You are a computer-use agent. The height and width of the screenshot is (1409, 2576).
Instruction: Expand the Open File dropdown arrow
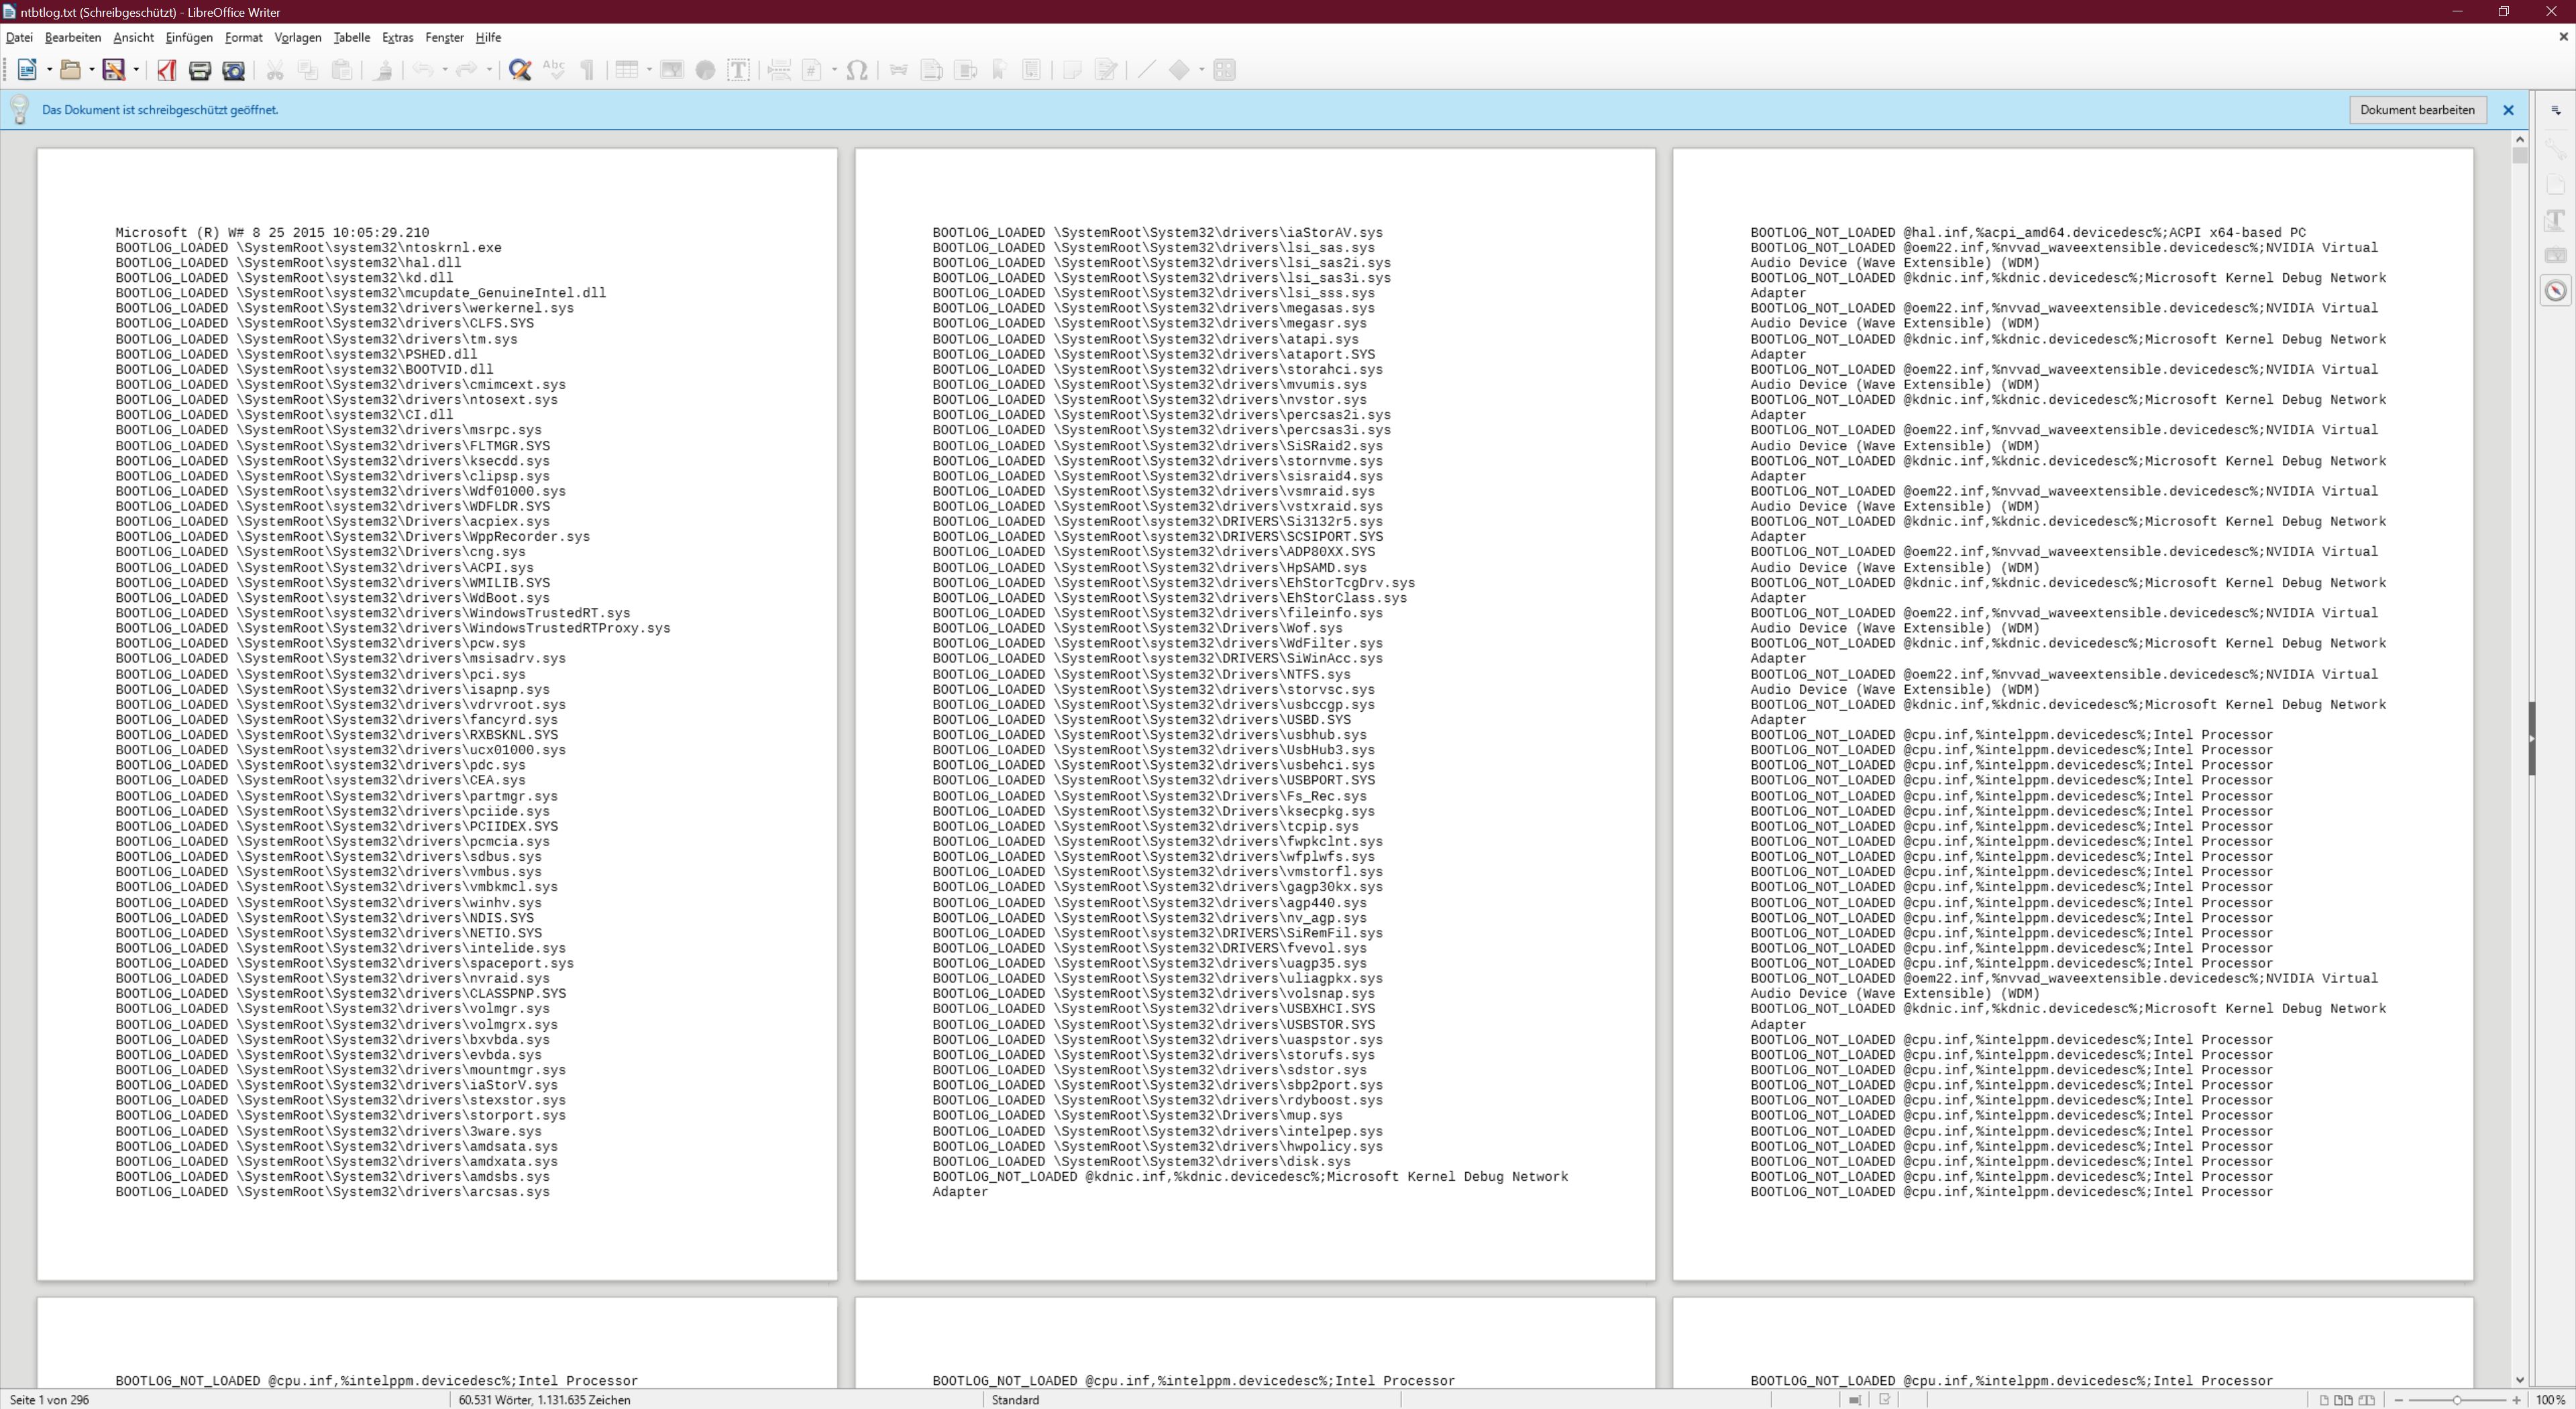[91, 70]
